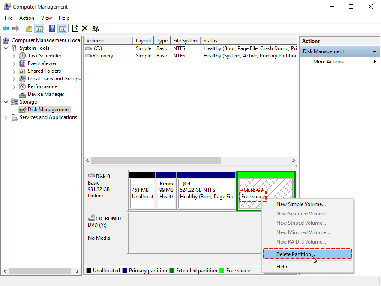This screenshot has height=286, width=381.
Task: Click the Layout column header
Action: [x=144, y=41]
